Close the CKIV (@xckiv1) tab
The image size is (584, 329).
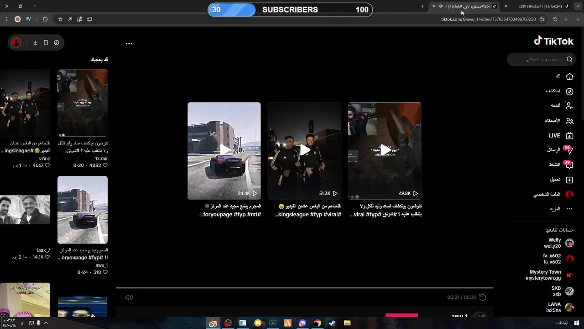(506, 6)
